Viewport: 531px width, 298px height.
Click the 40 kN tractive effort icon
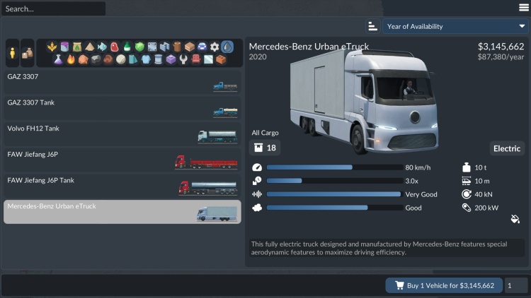coord(467,194)
